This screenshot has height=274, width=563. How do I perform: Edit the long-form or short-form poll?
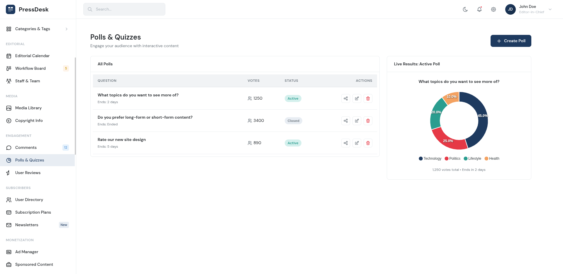click(357, 121)
